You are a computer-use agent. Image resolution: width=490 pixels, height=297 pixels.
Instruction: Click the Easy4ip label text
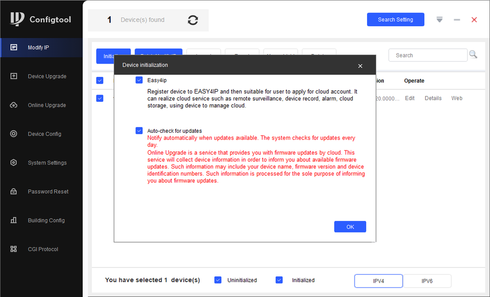pyautogui.click(x=157, y=80)
